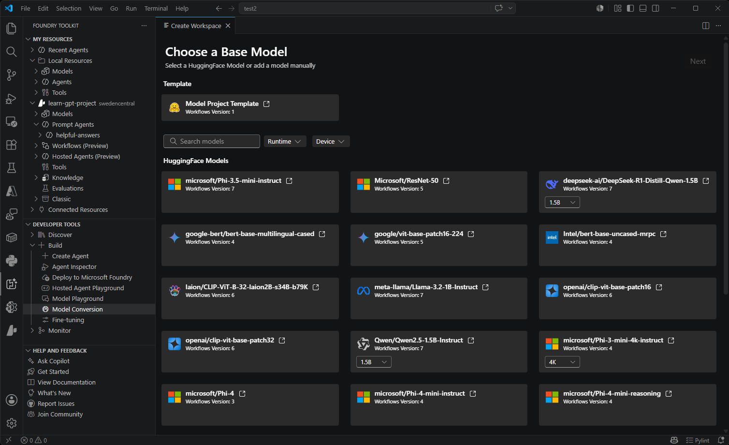Open Join Community link
The height and width of the screenshot is (445, 729).
(60, 414)
